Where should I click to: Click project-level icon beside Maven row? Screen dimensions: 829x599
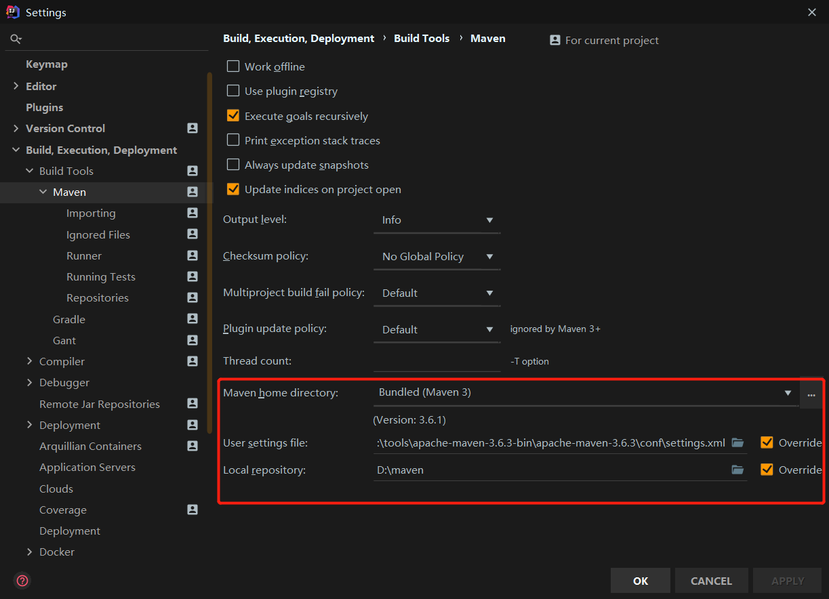tap(193, 192)
